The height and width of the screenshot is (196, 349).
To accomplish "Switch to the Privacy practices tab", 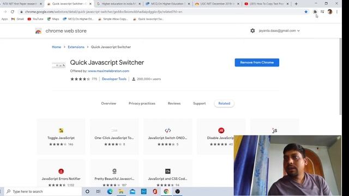I will tap(142, 103).
